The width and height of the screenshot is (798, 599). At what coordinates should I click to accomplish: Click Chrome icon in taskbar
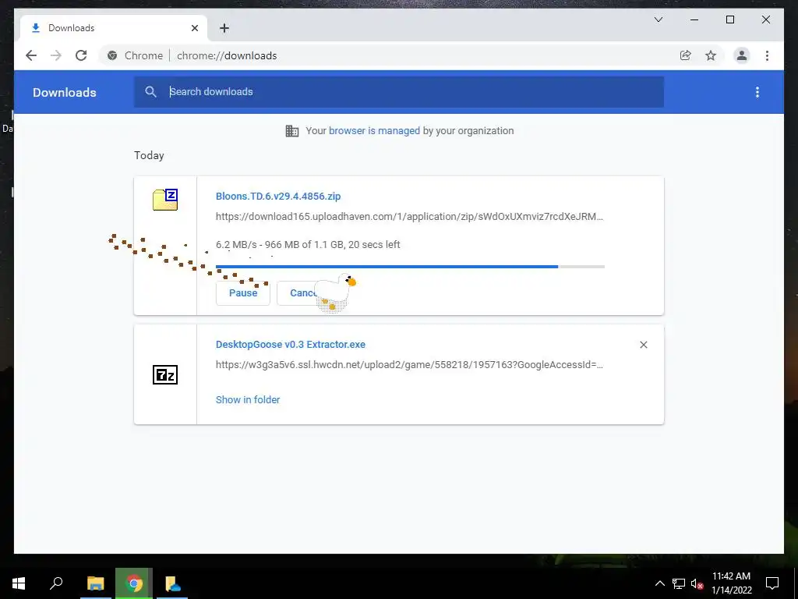click(x=134, y=583)
